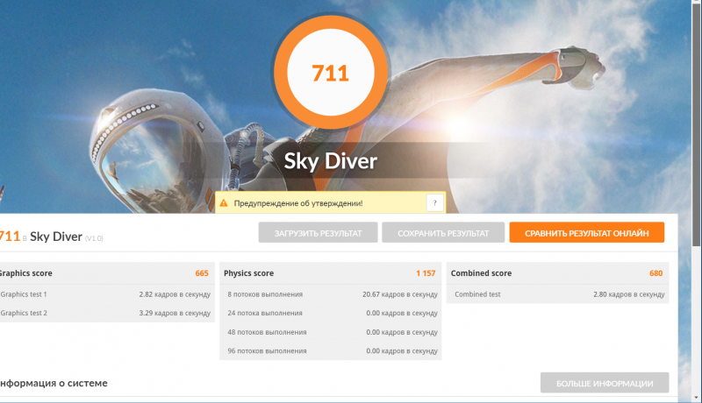Click the '0.00 кадров в секунду' value for 24 потока
The width and height of the screenshot is (702, 403).
click(x=402, y=313)
